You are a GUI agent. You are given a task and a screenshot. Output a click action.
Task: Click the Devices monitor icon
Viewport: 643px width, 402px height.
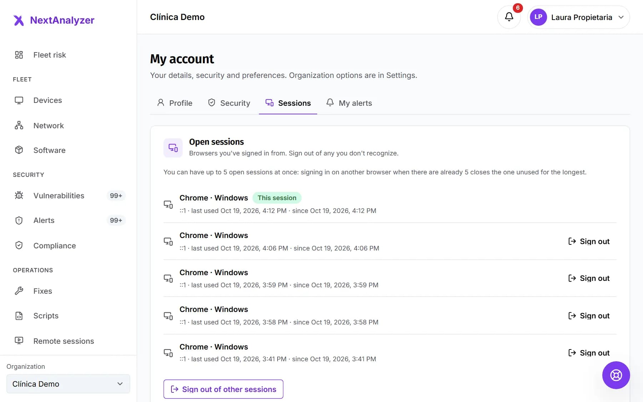pos(19,100)
